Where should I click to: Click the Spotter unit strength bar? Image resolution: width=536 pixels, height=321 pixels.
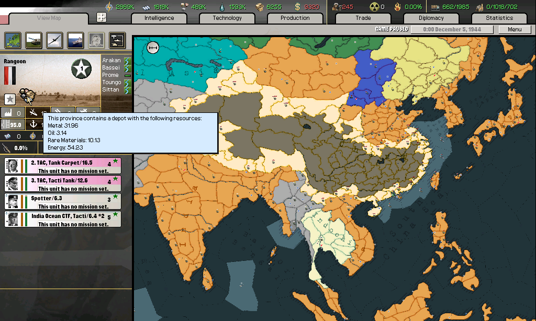coord(23,201)
